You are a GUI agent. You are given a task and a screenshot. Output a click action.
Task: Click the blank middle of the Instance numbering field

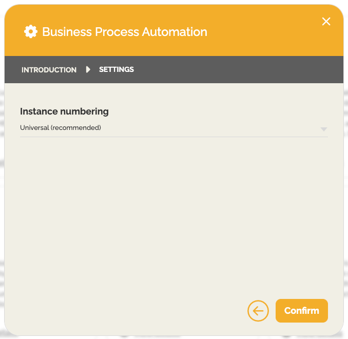coord(205,128)
